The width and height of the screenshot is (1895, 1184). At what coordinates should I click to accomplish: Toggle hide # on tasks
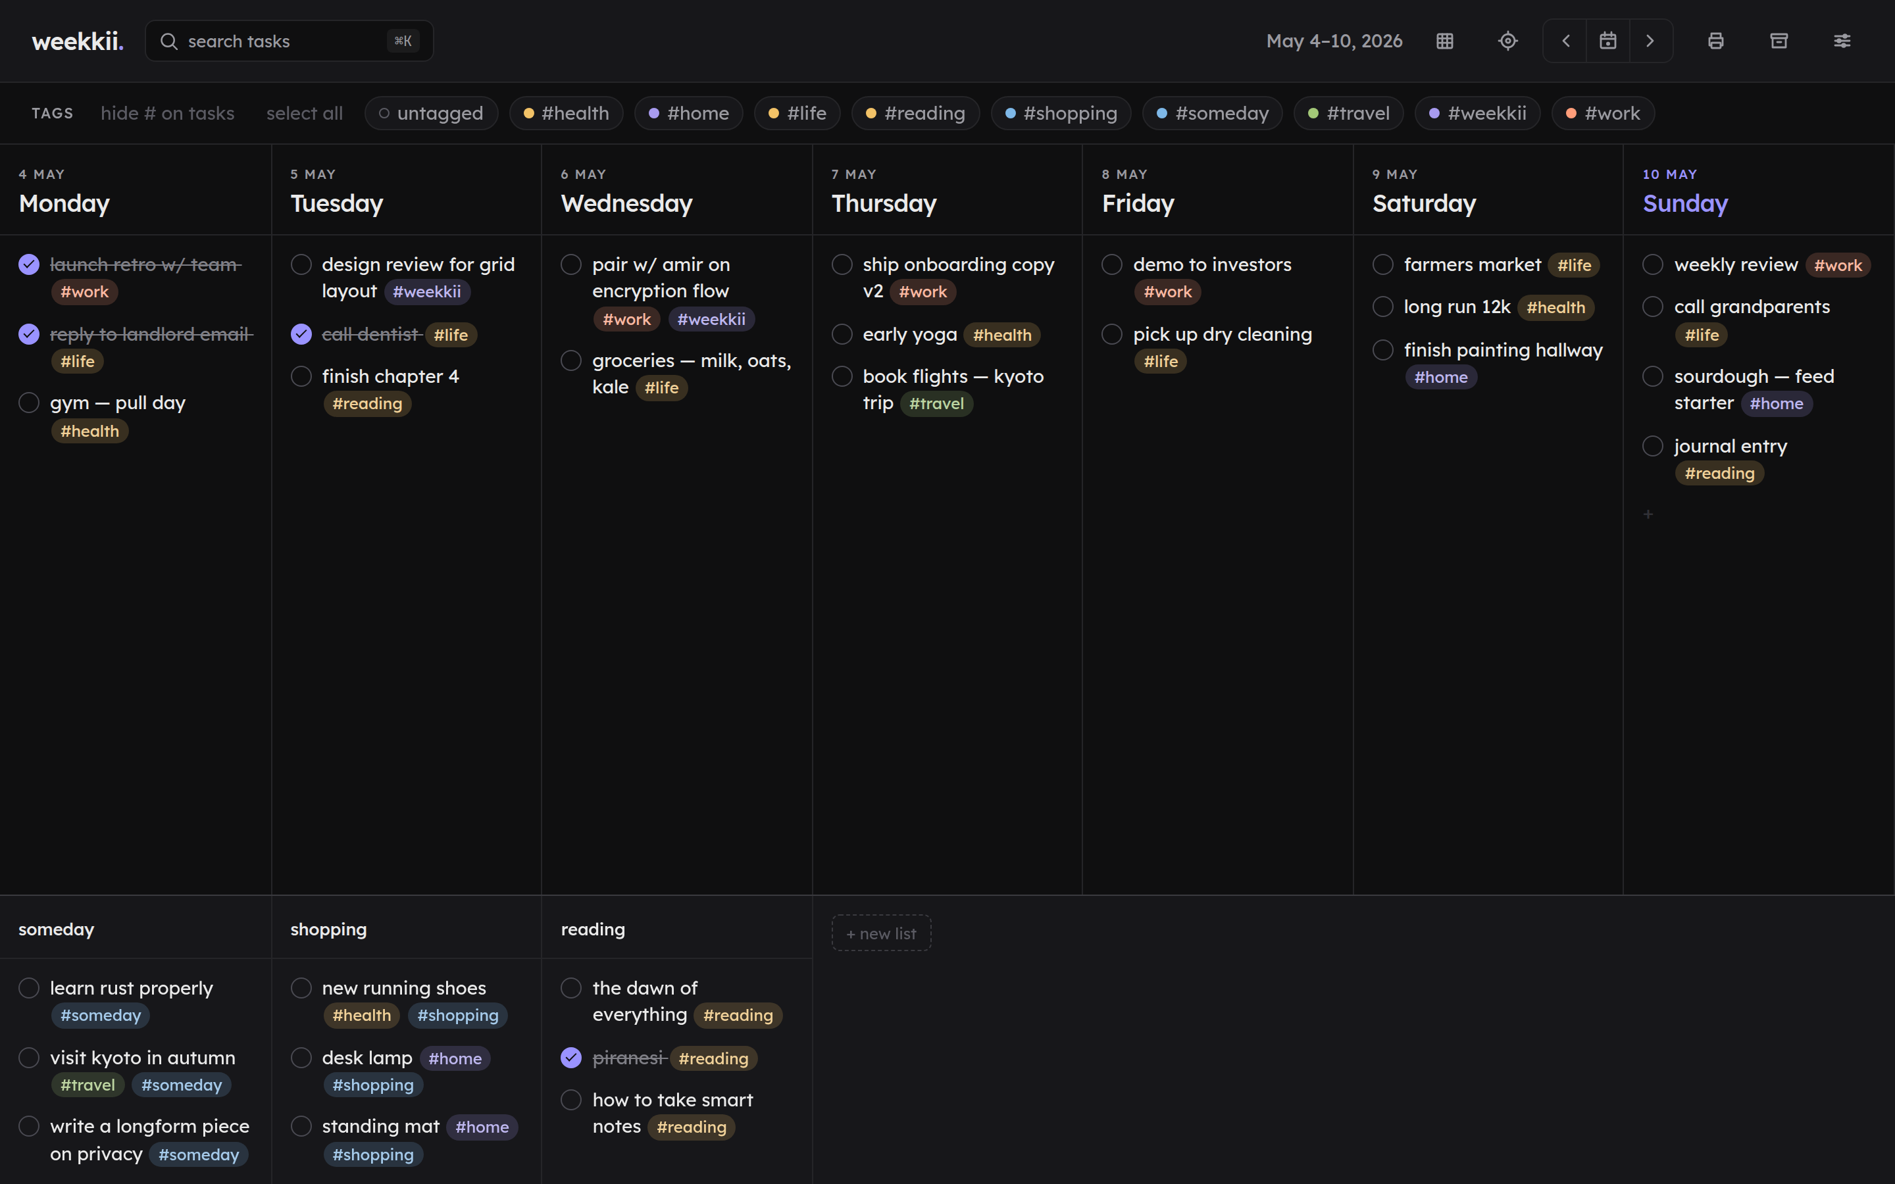pyautogui.click(x=168, y=114)
